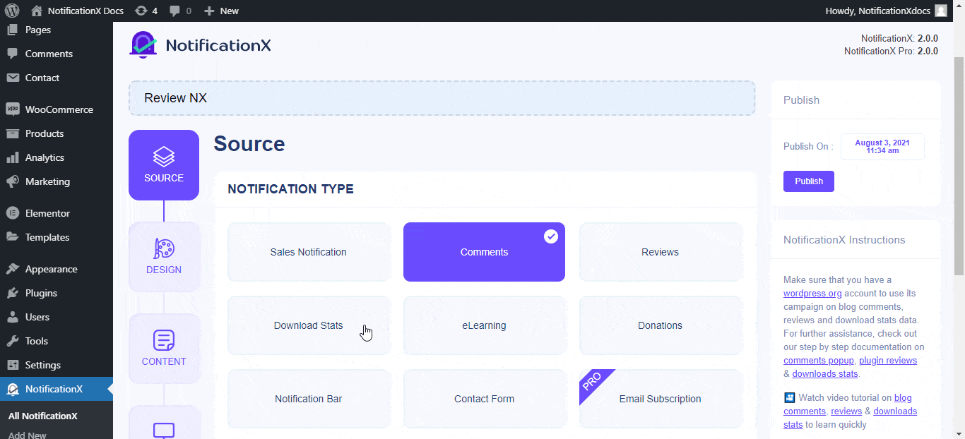Click the plus New icon in admin bar
965x439 pixels.
click(x=209, y=11)
